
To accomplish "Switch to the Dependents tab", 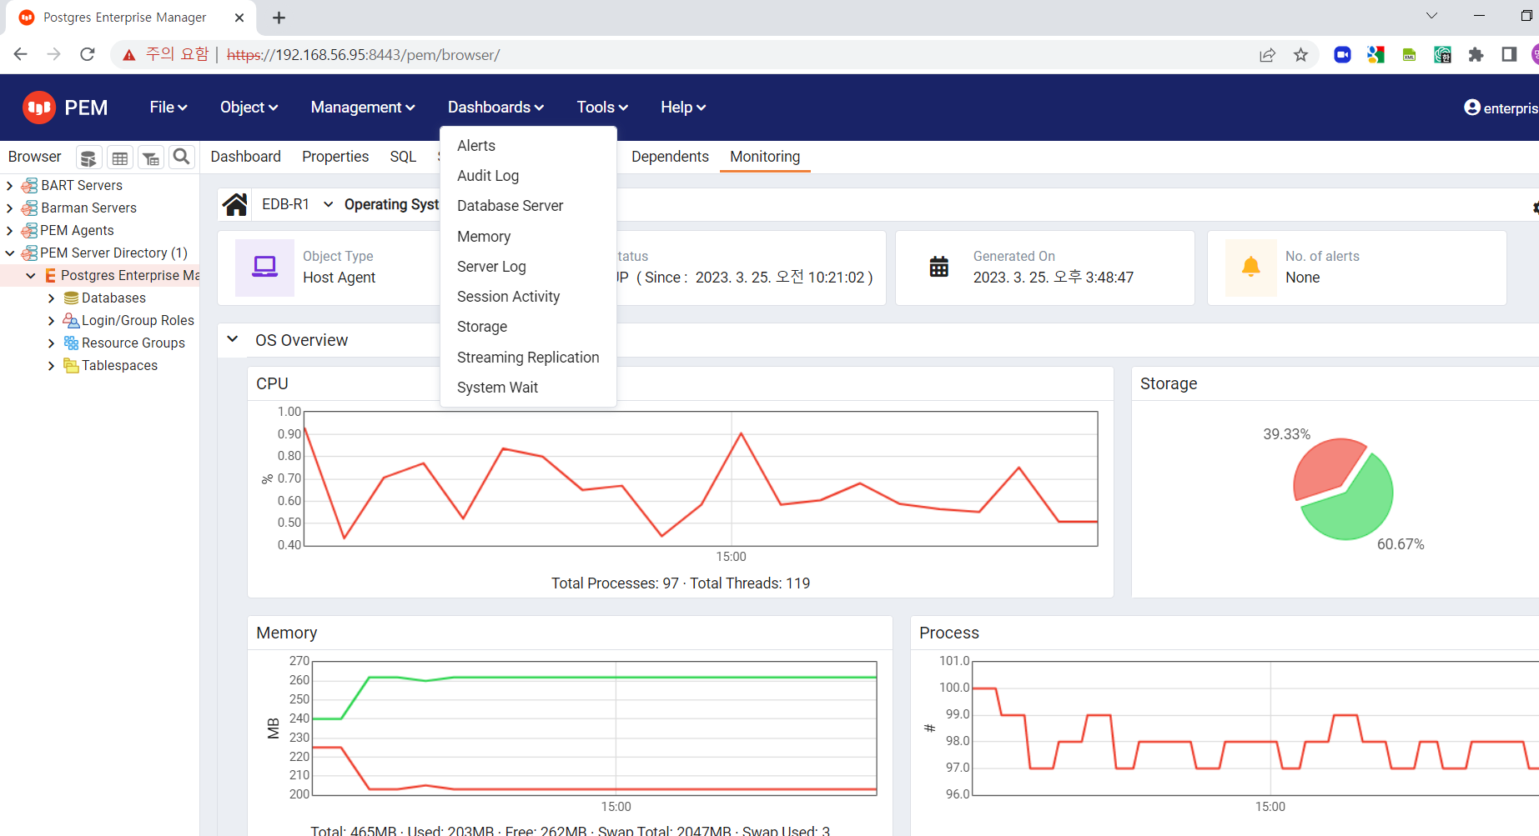I will (670, 157).
